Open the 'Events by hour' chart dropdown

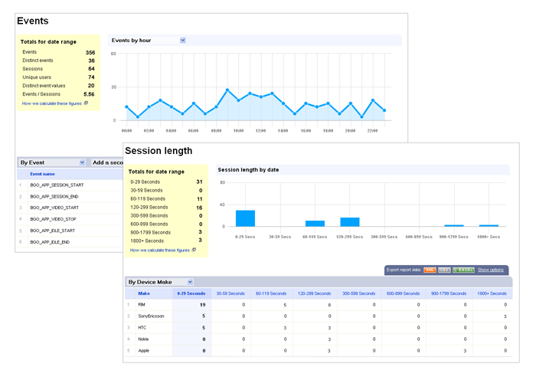pos(183,40)
